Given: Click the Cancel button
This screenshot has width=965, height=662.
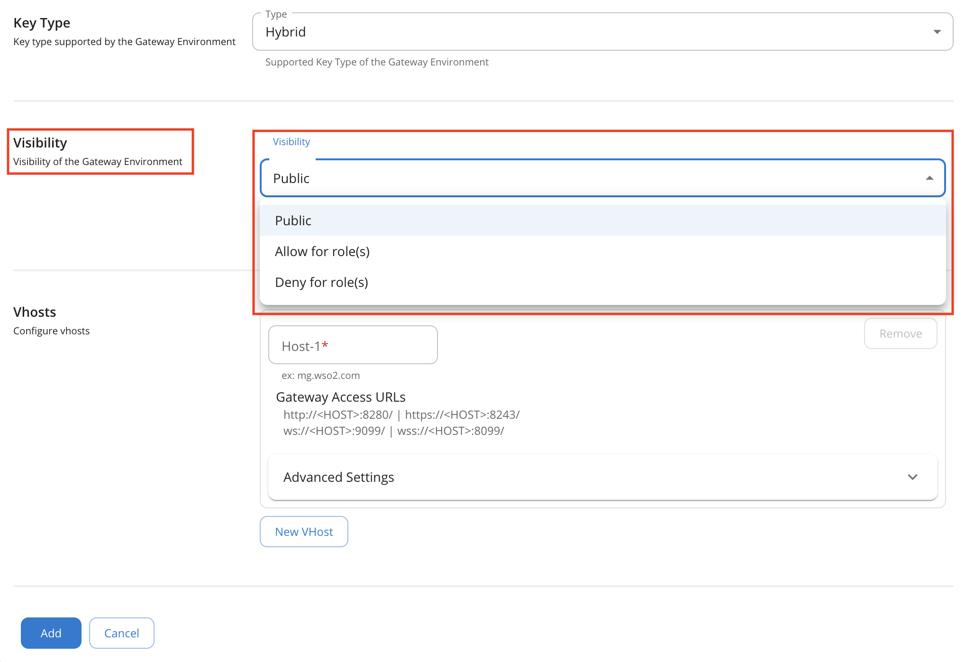Looking at the screenshot, I should click(121, 633).
